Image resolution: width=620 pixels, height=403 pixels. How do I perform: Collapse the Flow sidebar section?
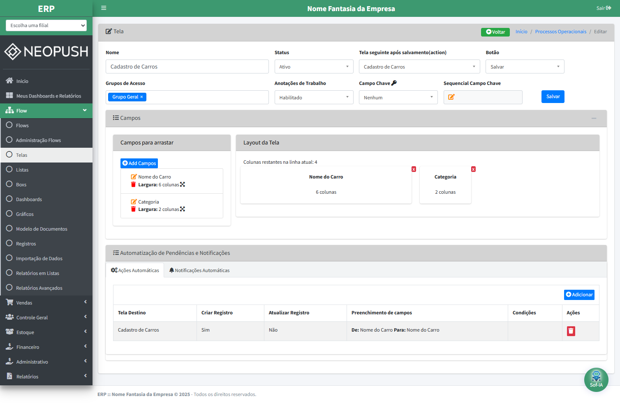coord(46,111)
